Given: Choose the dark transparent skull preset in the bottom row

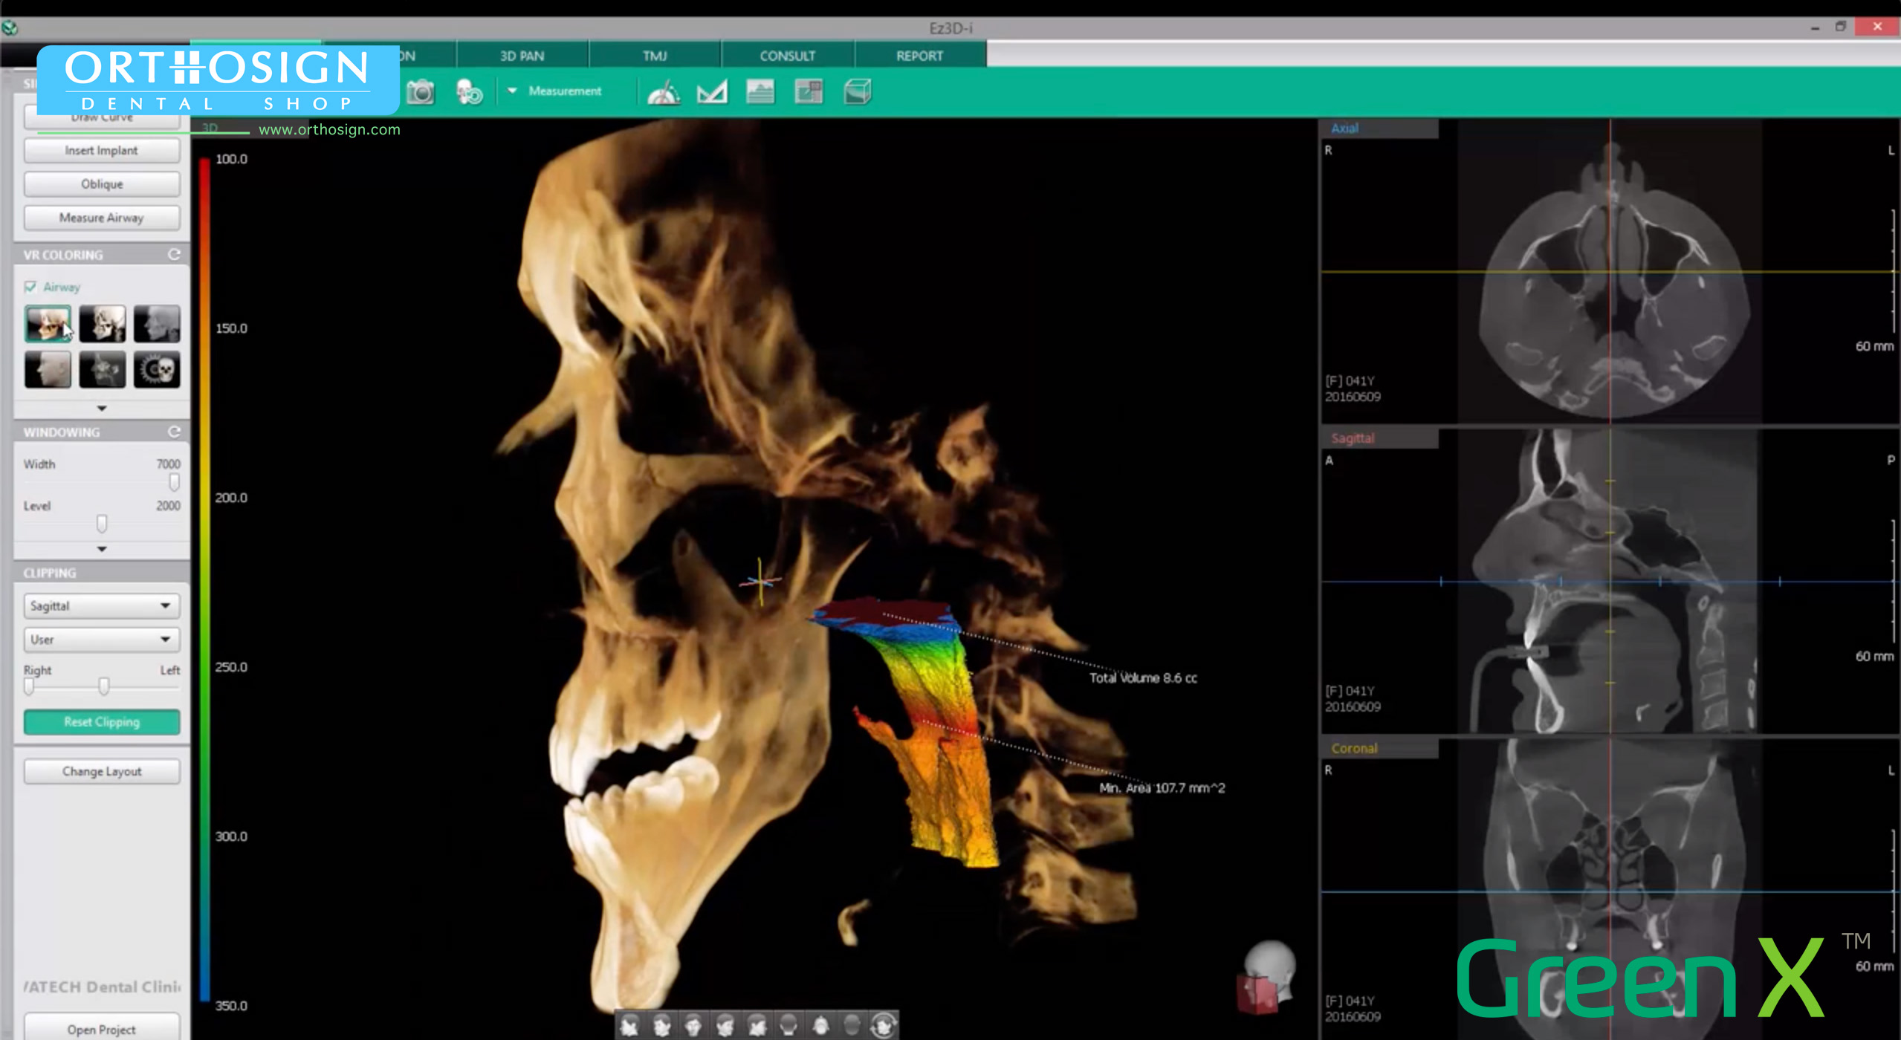Looking at the screenshot, I should [103, 369].
